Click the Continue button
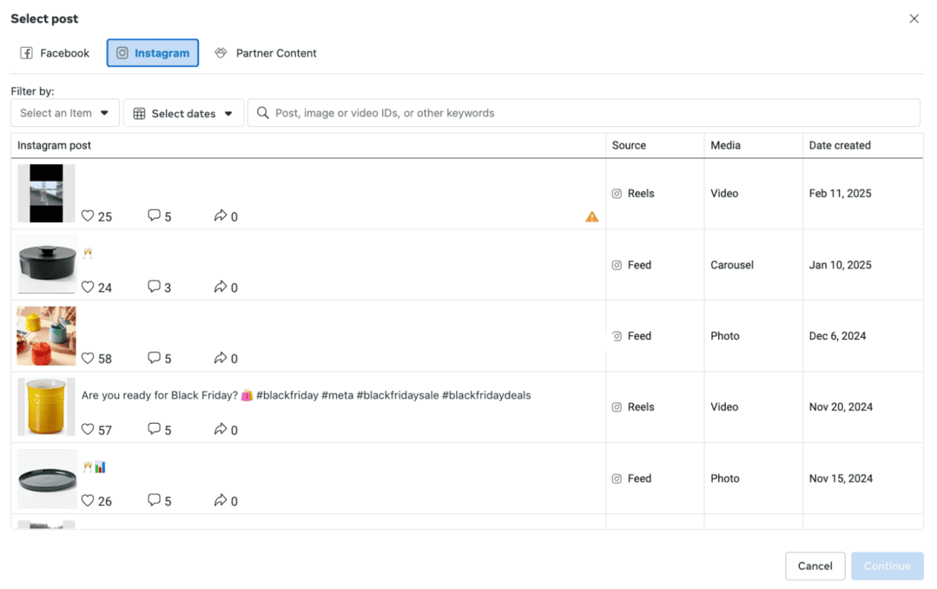Image resolution: width=937 pixels, height=589 pixels. point(887,566)
